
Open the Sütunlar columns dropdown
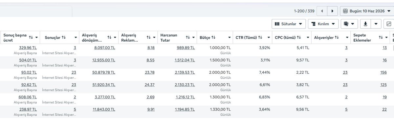(x=289, y=24)
